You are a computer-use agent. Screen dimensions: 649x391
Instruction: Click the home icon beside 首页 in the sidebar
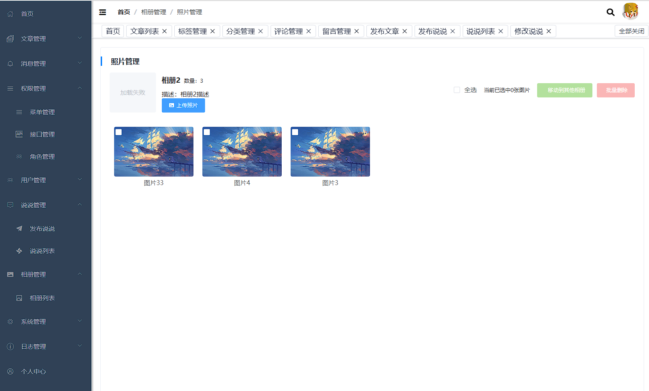(x=10, y=14)
